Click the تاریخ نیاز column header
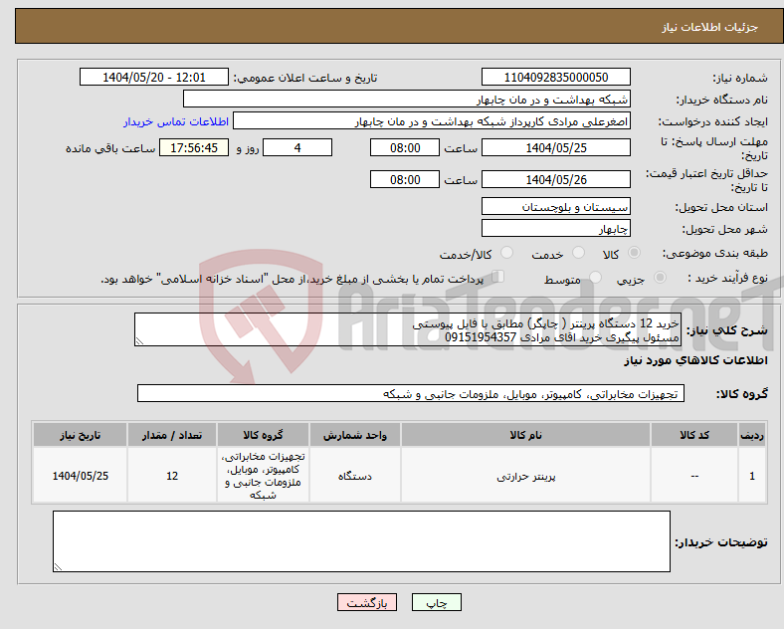 80,435
